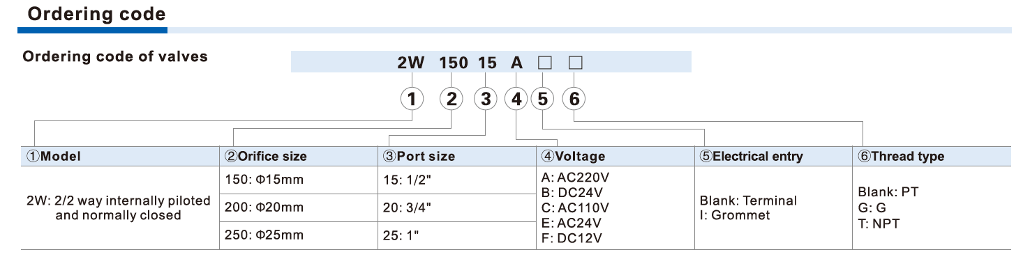Click the Ordering code heading
The image size is (1030, 259).
coord(97,14)
